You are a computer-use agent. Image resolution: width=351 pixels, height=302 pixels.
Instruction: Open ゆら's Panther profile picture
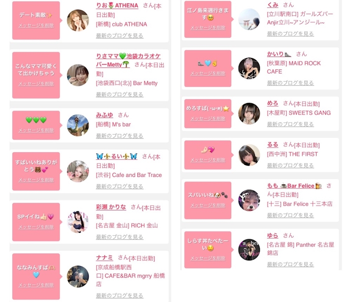[x=249, y=249]
